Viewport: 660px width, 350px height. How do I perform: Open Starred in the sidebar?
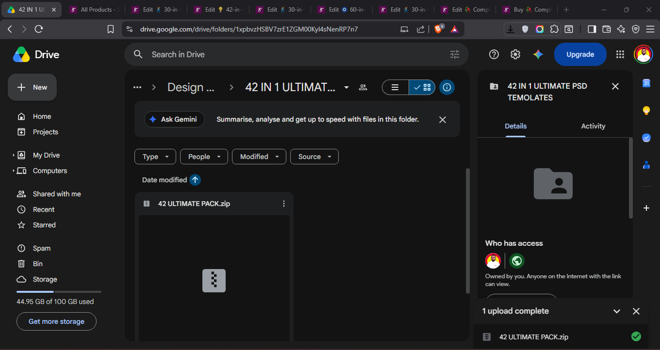[44, 225]
